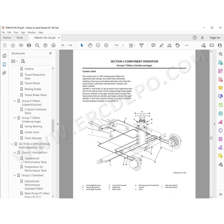The image size is (224, 224).
Task: Share a link to this file
Action: 204,45
